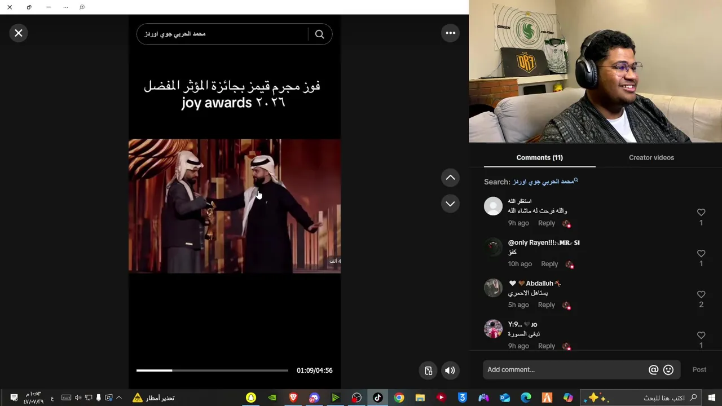
Task: Open NVIDIA app from the taskbar
Action: [272, 398]
